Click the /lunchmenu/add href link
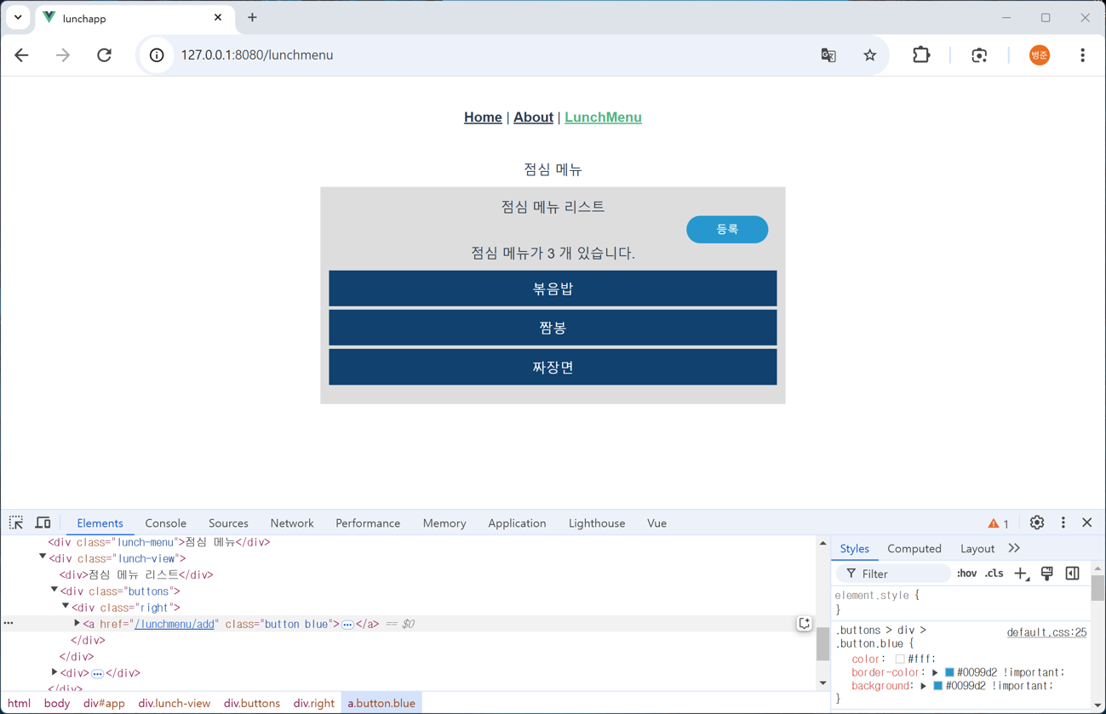 click(175, 624)
